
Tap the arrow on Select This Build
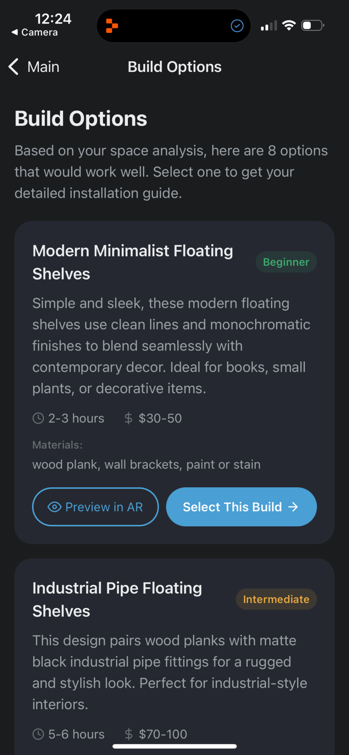294,507
